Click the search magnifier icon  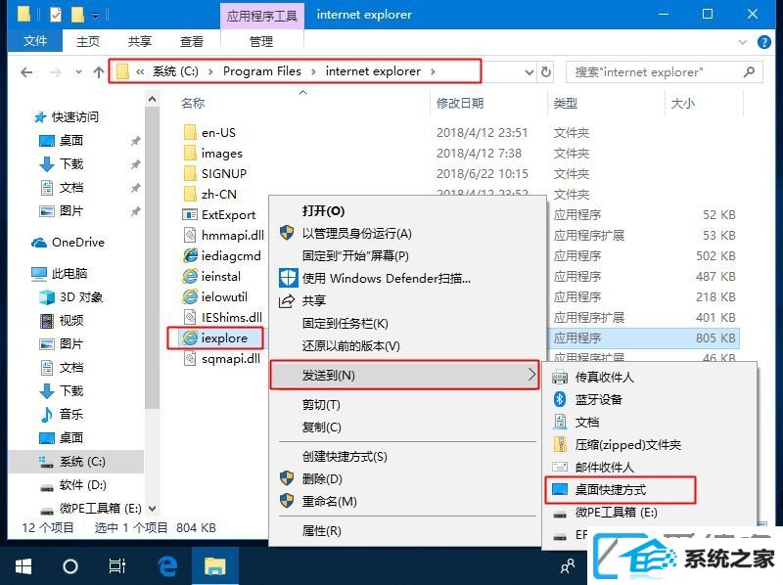[x=749, y=72]
